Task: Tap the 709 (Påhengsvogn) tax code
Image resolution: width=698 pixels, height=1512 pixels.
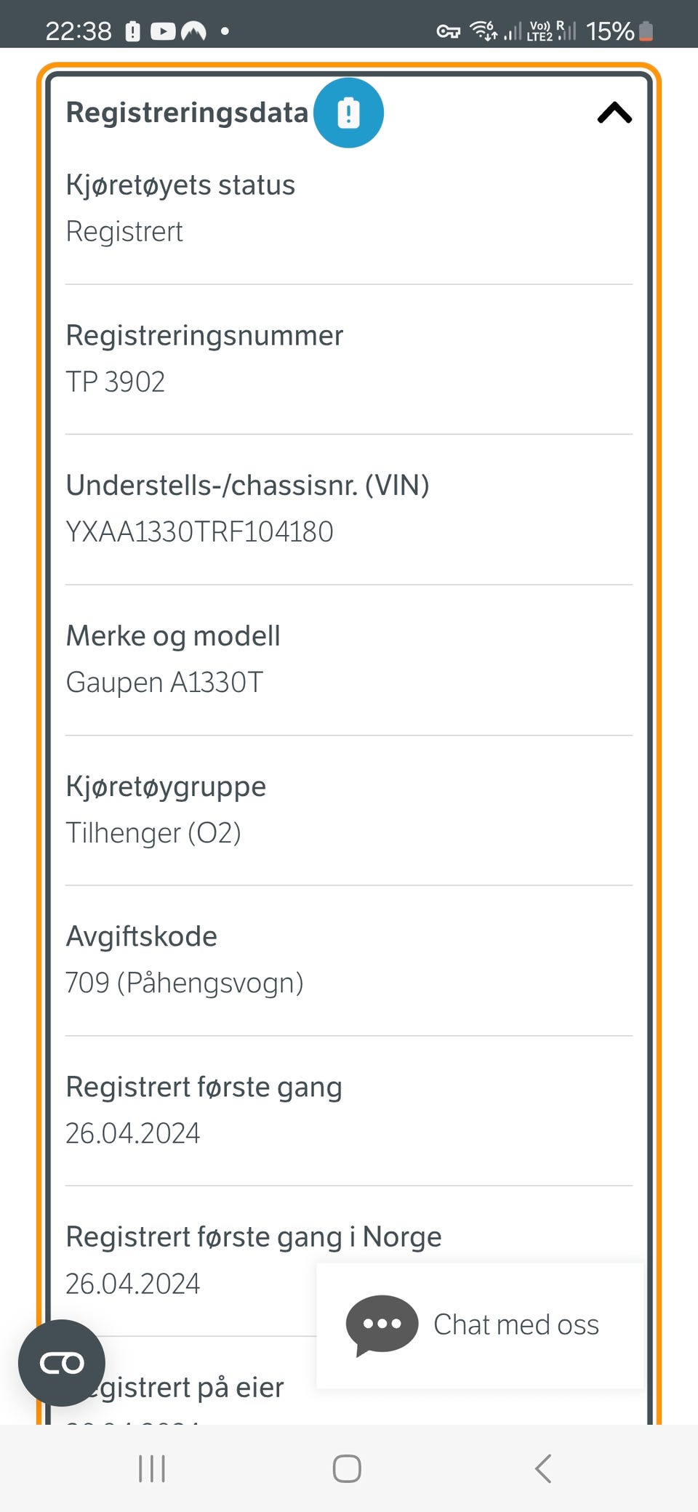Action: click(x=185, y=983)
